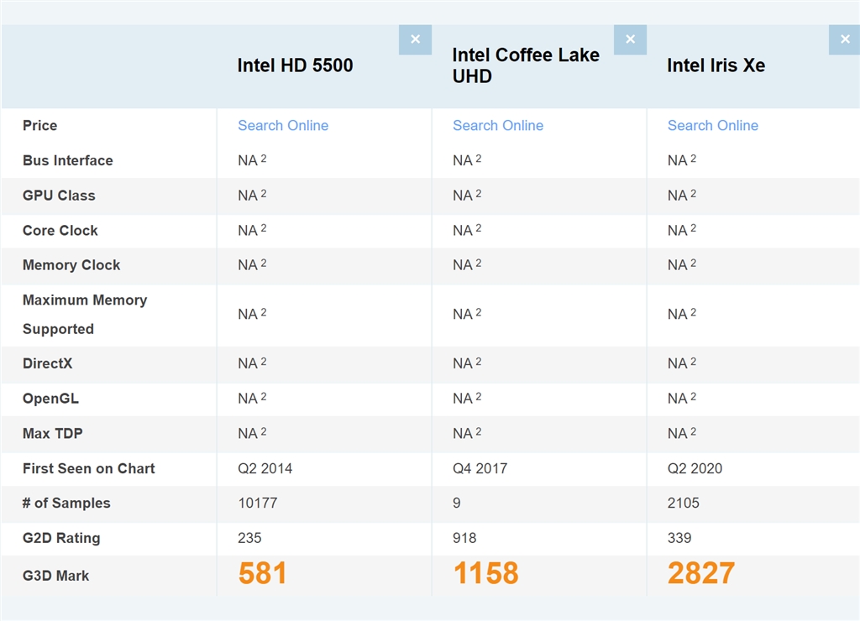
Task: Click Max TDP NA value for Intel Iris Xe
Action: click(682, 434)
